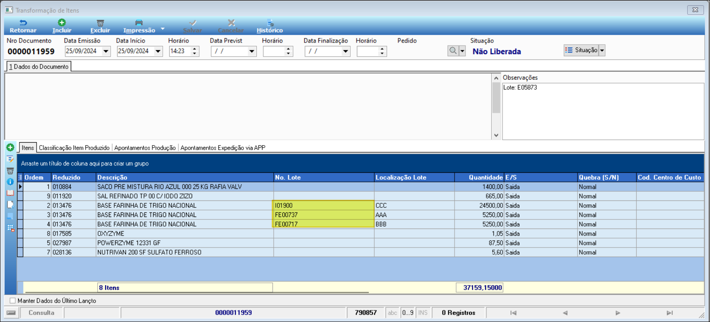
Task: Select the POWERZYME 12331 GF row
Action: coord(360,243)
